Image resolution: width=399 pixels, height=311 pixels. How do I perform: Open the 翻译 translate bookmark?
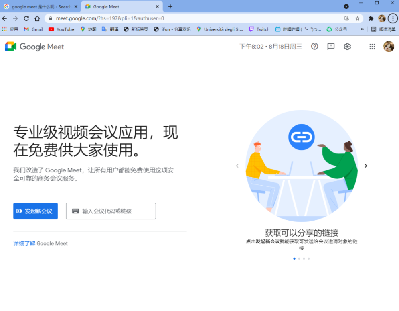tap(110, 29)
